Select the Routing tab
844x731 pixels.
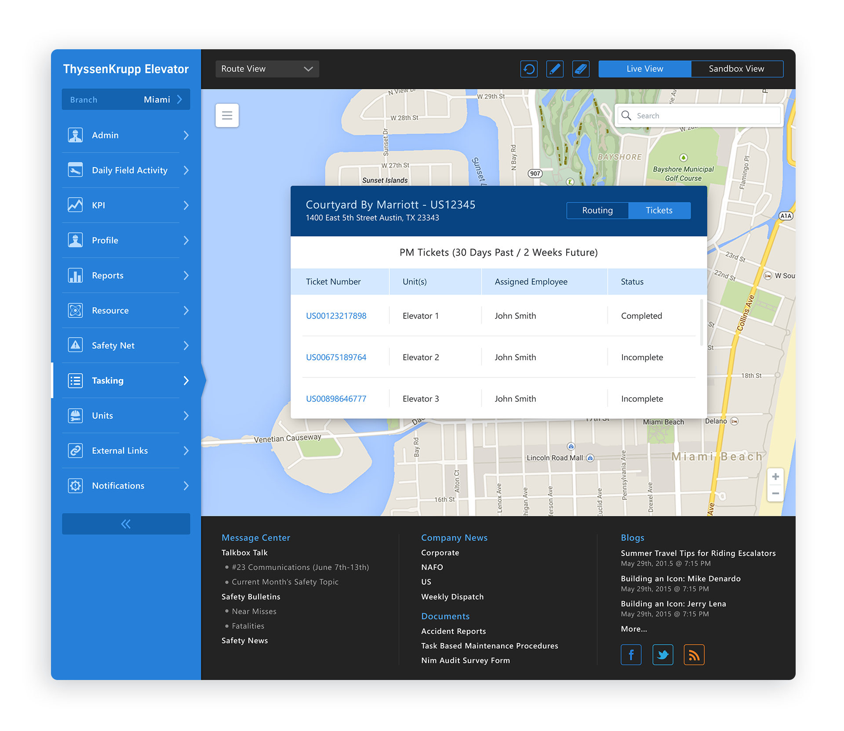click(x=597, y=210)
